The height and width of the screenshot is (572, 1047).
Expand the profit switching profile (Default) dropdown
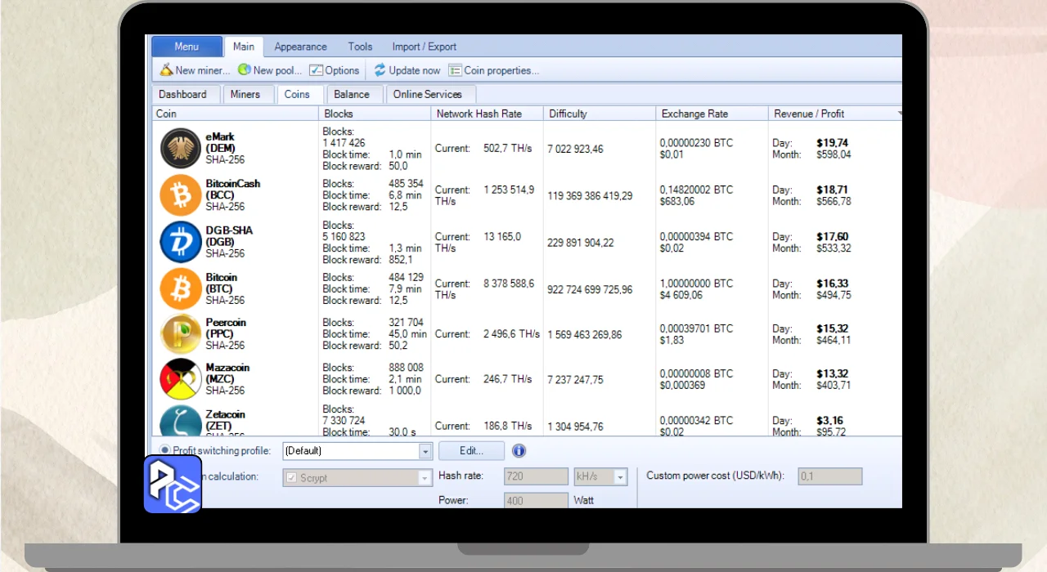click(425, 451)
